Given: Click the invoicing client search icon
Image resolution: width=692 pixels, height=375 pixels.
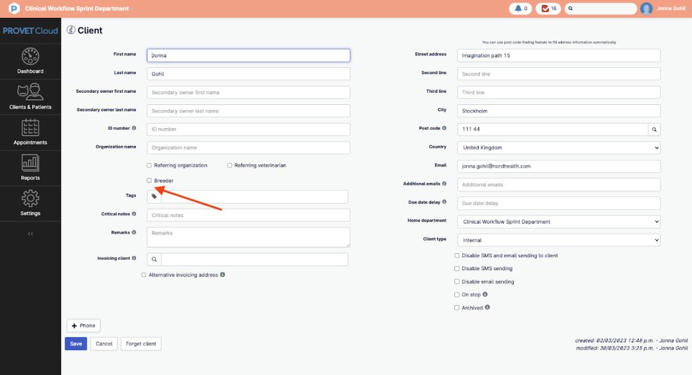Looking at the screenshot, I should pyautogui.click(x=154, y=259).
